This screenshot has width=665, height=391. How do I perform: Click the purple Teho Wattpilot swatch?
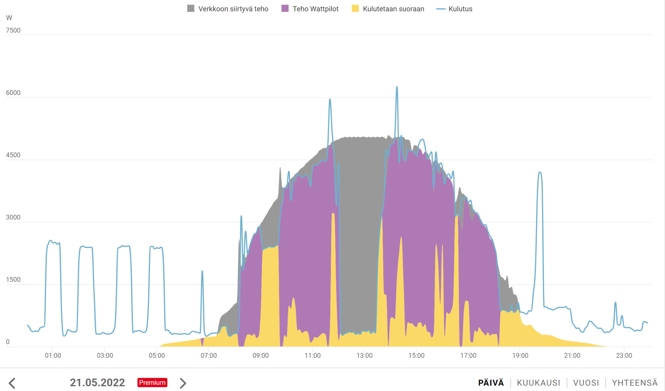285,9
